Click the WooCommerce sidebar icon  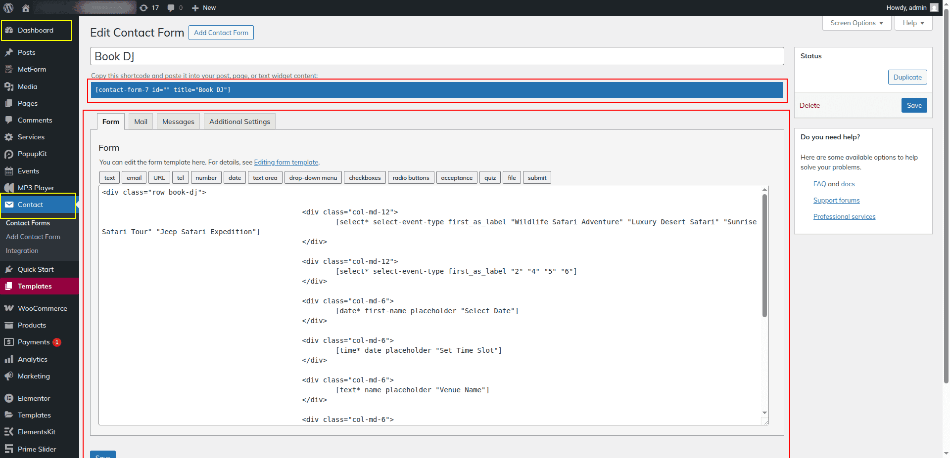[9, 308]
